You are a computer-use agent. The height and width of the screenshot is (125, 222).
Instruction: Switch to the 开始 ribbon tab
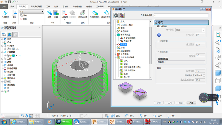12,6
